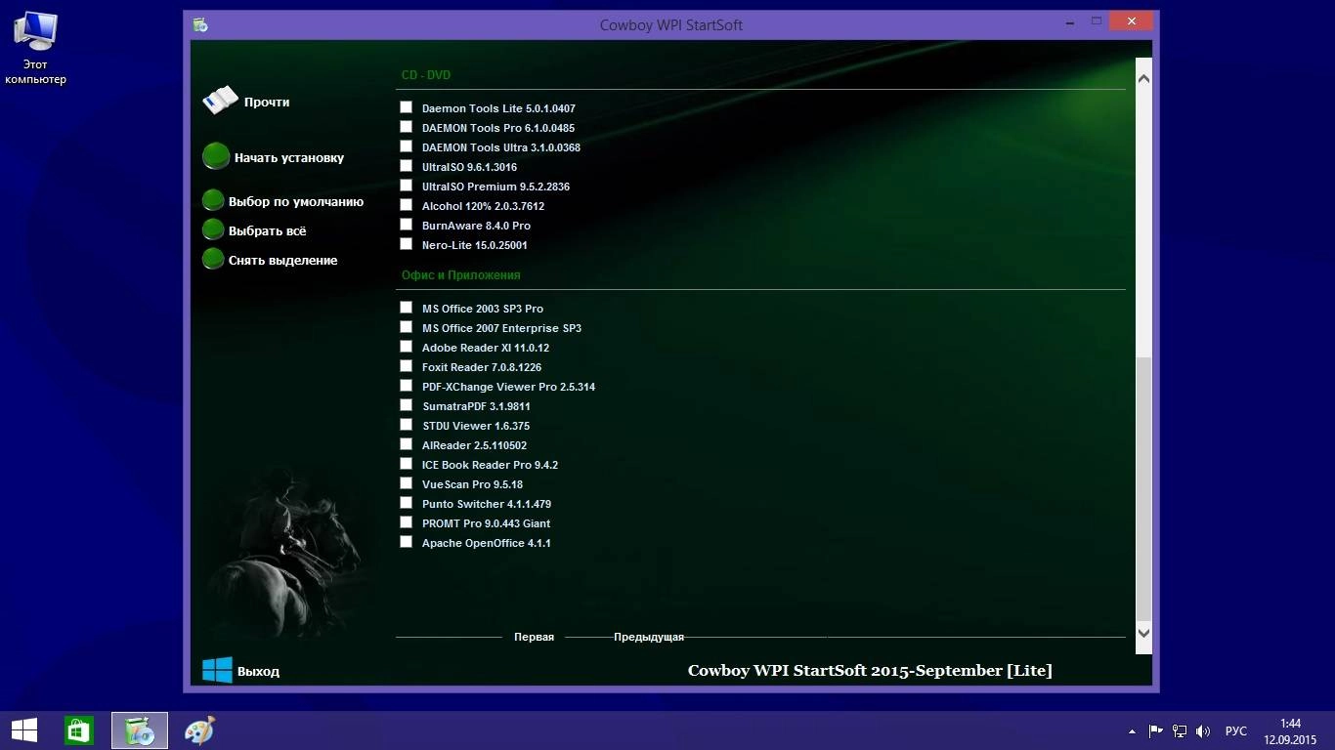Click the scrollbar down arrow
The height and width of the screenshot is (750, 1335).
click(x=1143, y=633)
